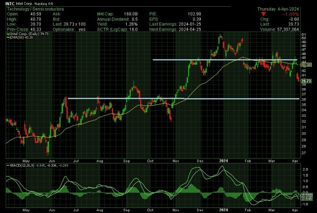Click the Chg value -0.60
The height and width of the screenshot is (213, 317).
(294, 19)
